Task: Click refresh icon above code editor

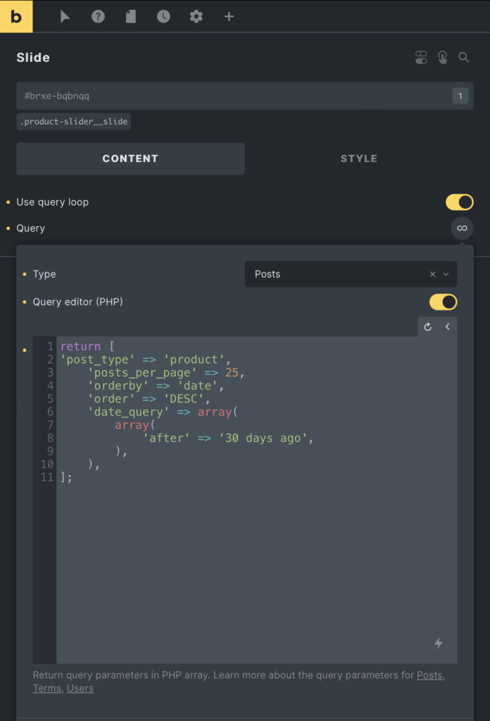Action: pos(427,327)
